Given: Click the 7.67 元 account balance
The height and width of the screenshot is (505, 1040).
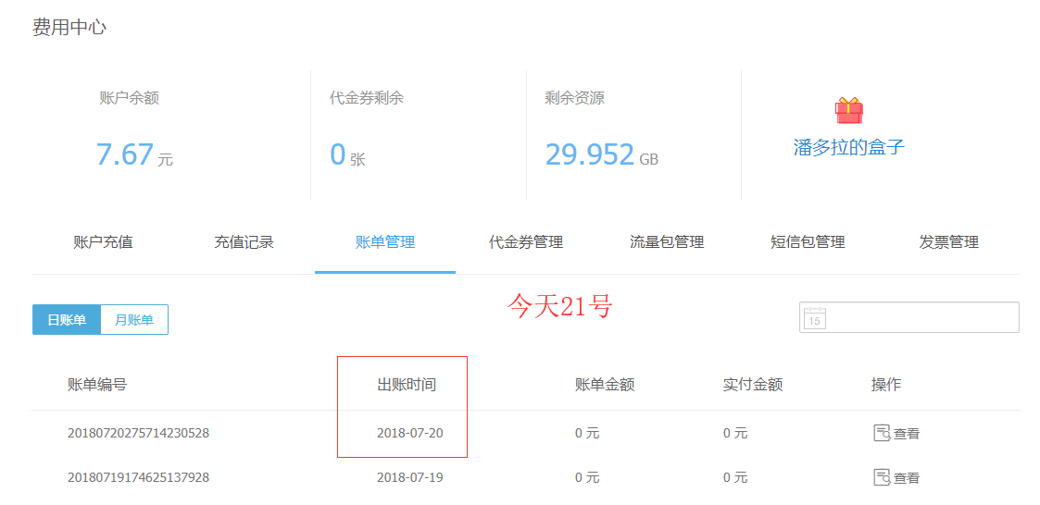Looking at the screenshot, I should (133, 154).
